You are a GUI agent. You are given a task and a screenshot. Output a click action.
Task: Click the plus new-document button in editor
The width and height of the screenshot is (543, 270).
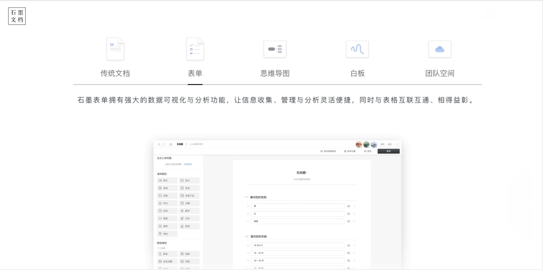click(x=170, y=144)
